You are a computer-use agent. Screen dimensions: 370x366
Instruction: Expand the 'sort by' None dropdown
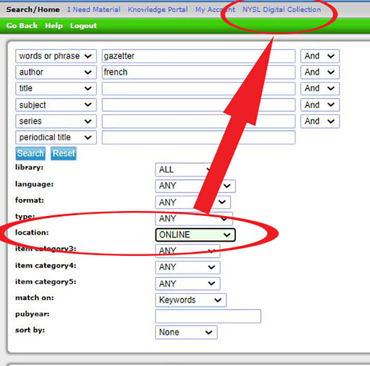coord(186,332)
